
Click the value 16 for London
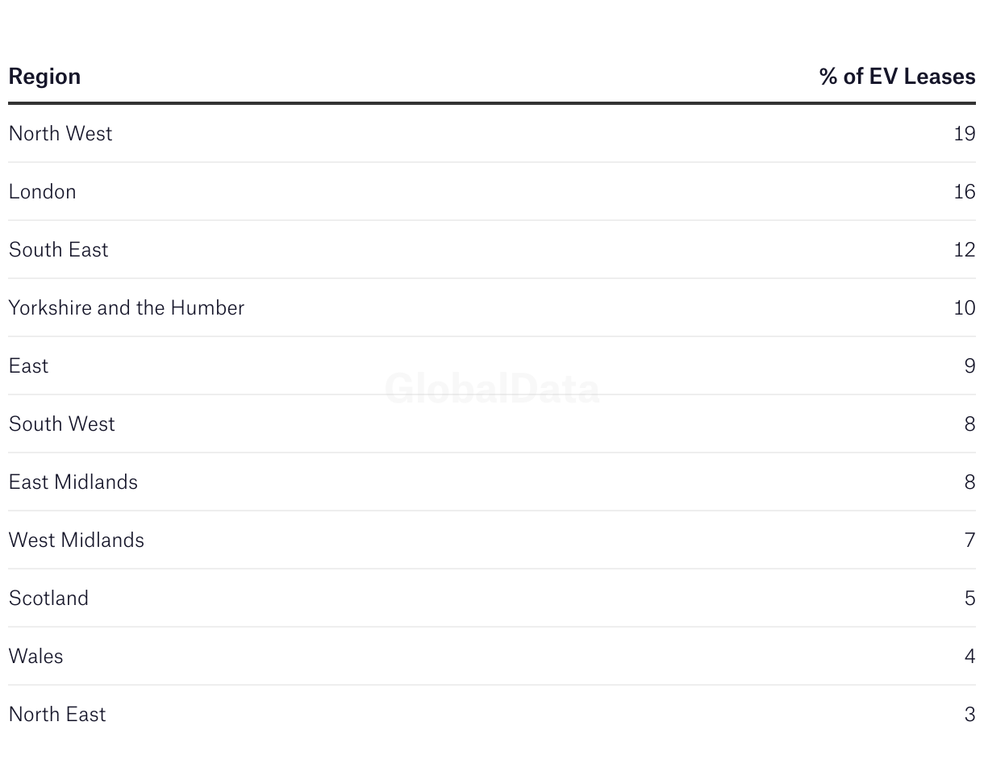[x=965, y=191]
